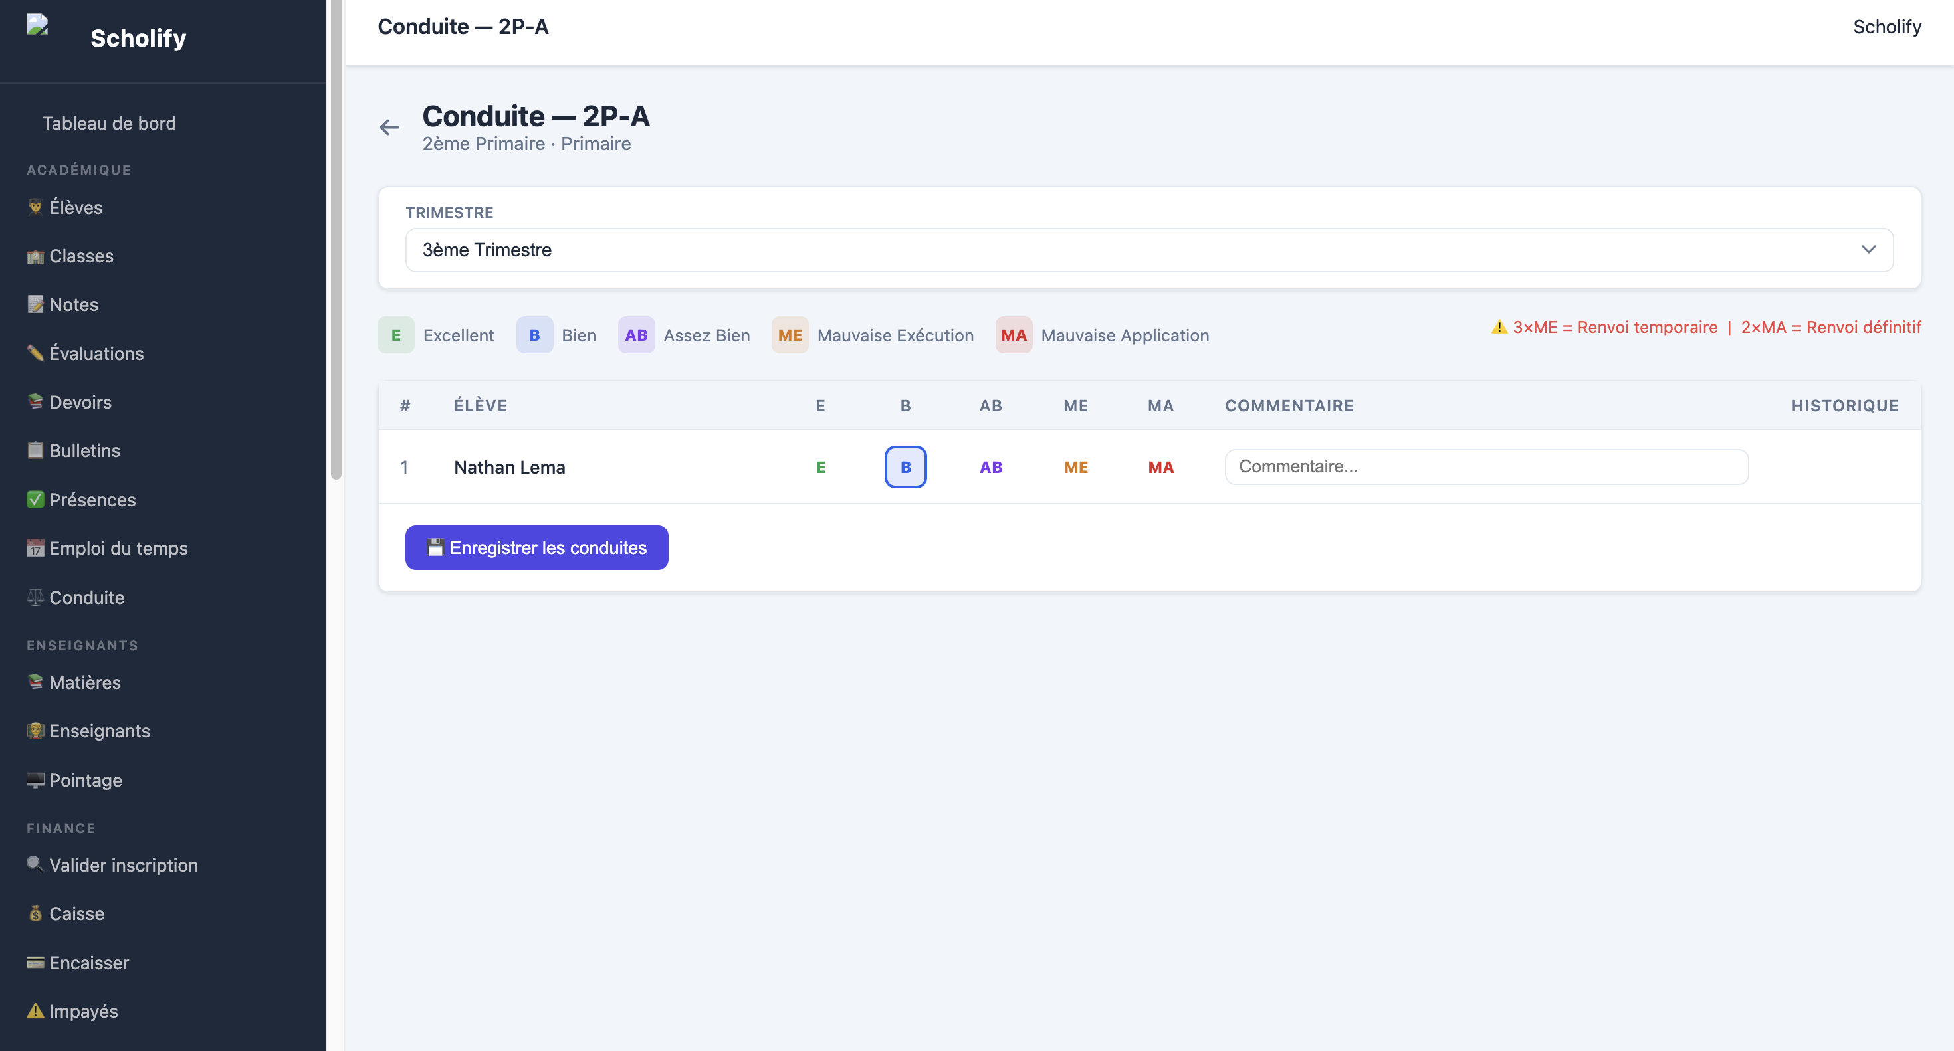The height and width of the screenshot is (1051, 1954).
Task: Open the Classes sidebar icon
Action: [35, 256]
